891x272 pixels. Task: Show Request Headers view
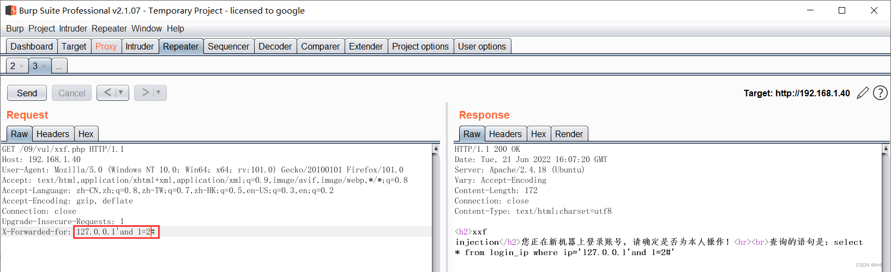(53, 134)
